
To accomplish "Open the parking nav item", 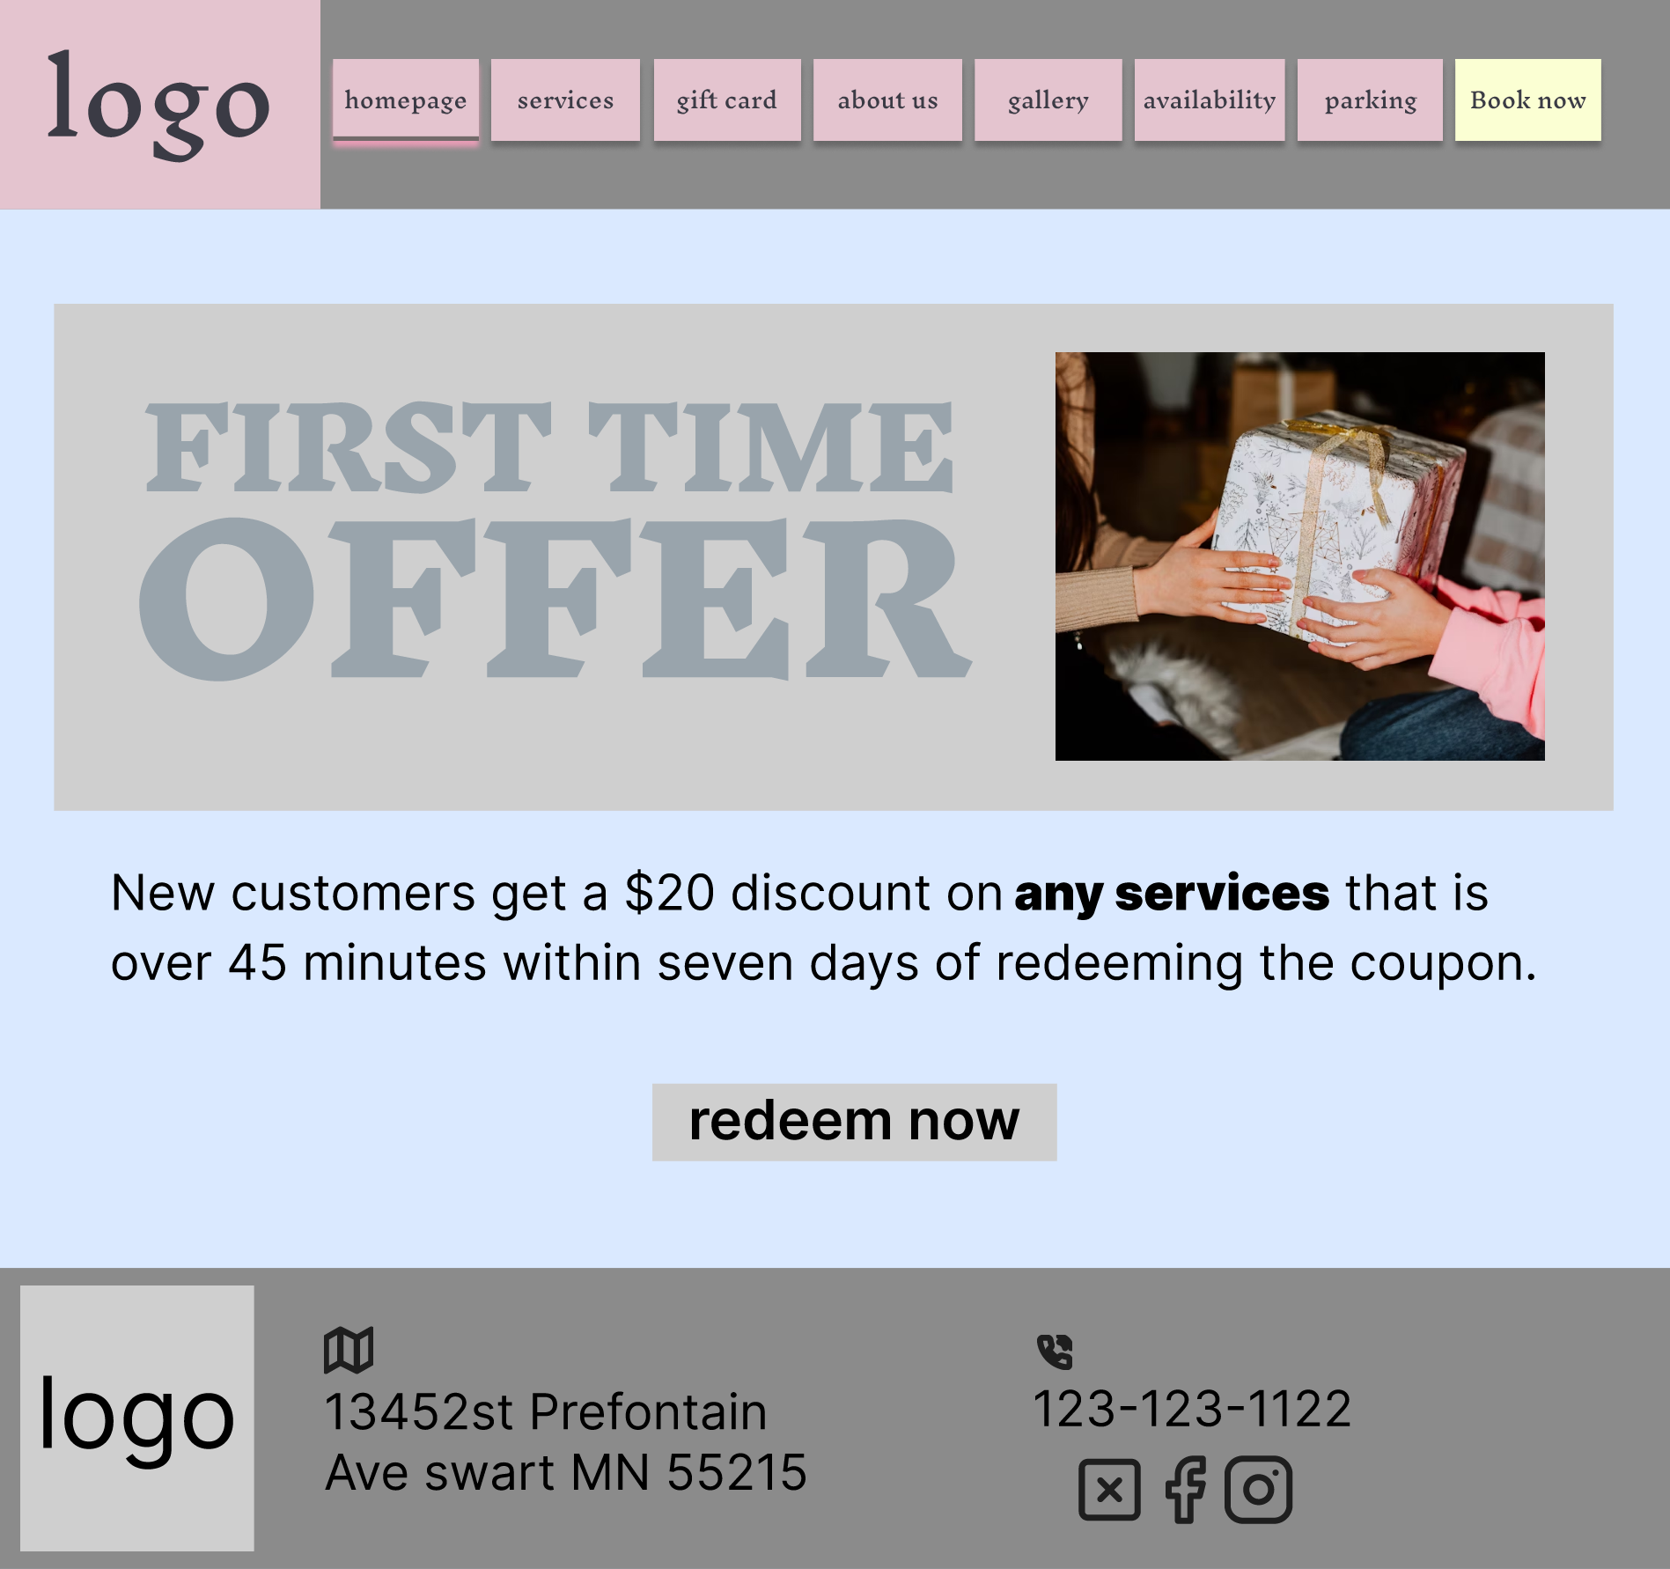I will coord(1371,99).
